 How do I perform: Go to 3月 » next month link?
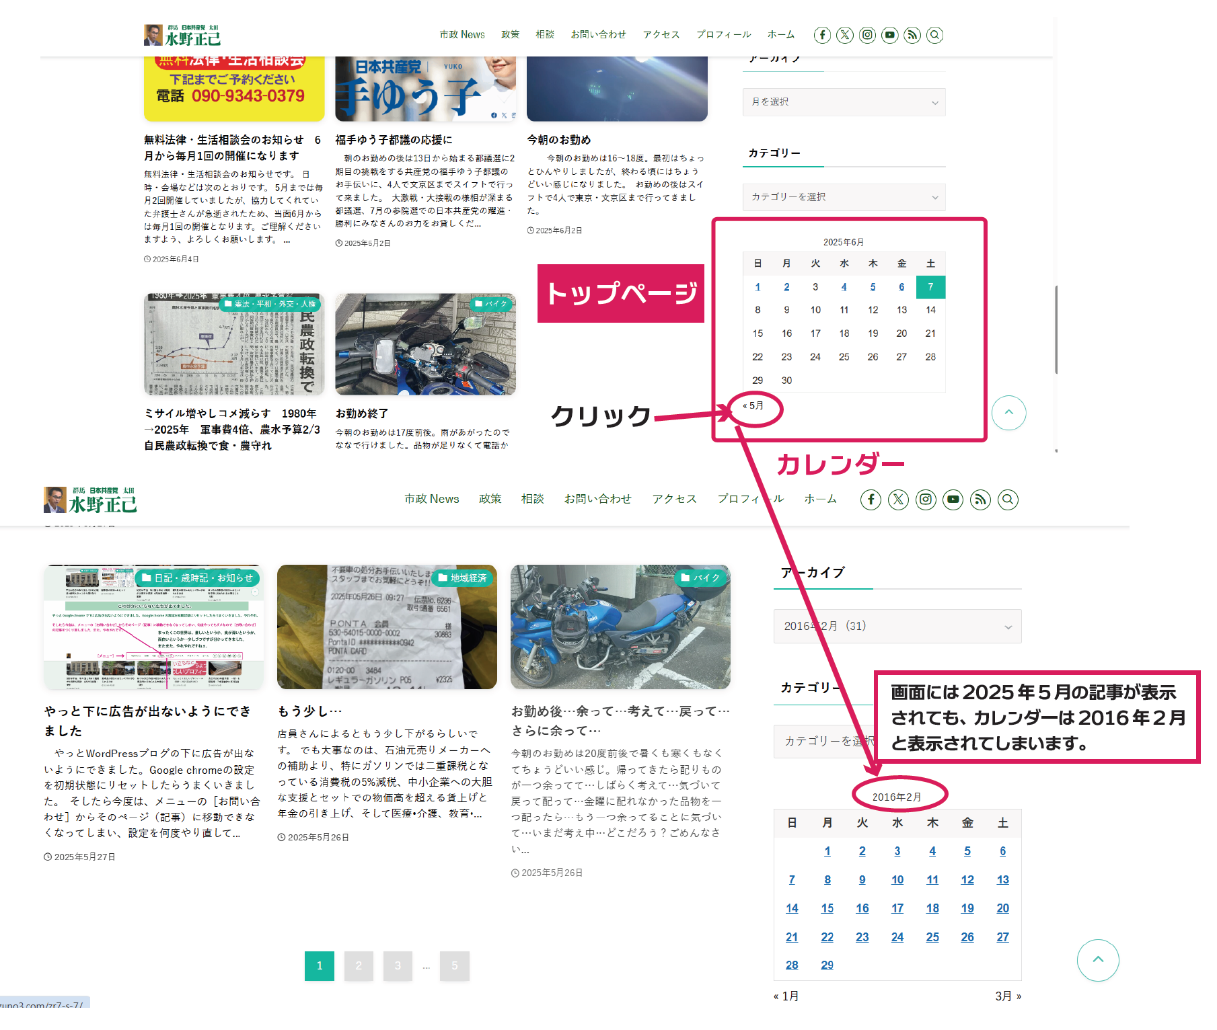tap(1008, 996)
